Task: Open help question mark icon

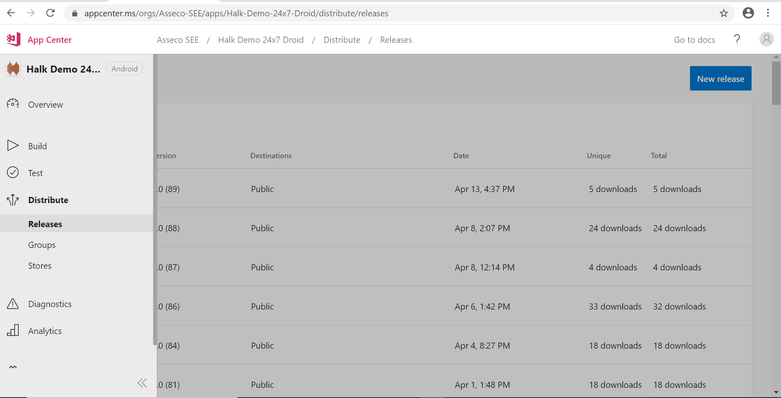Action: (737, 40)
